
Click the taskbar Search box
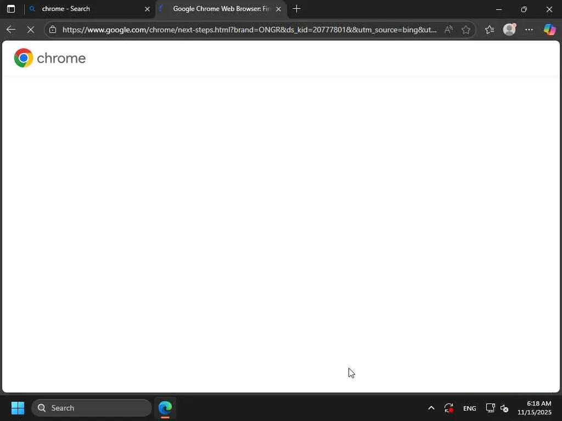[92, 408]
